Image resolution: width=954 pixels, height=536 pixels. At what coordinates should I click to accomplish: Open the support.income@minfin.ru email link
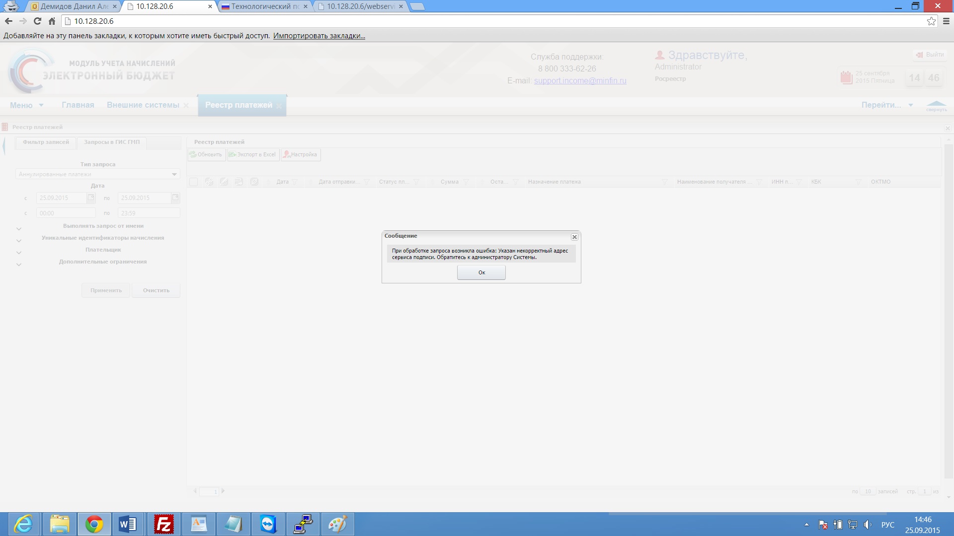(580, 80)
